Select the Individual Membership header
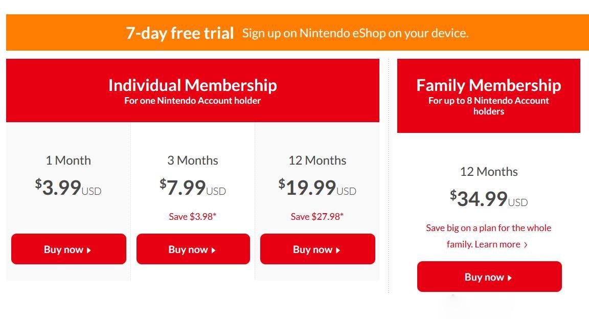Image resolution: width=589 pixels, height=319 pixels. point(192,85)
